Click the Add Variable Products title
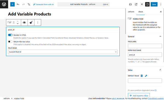This screenshot has height=100, width=164. coord(30,14)
